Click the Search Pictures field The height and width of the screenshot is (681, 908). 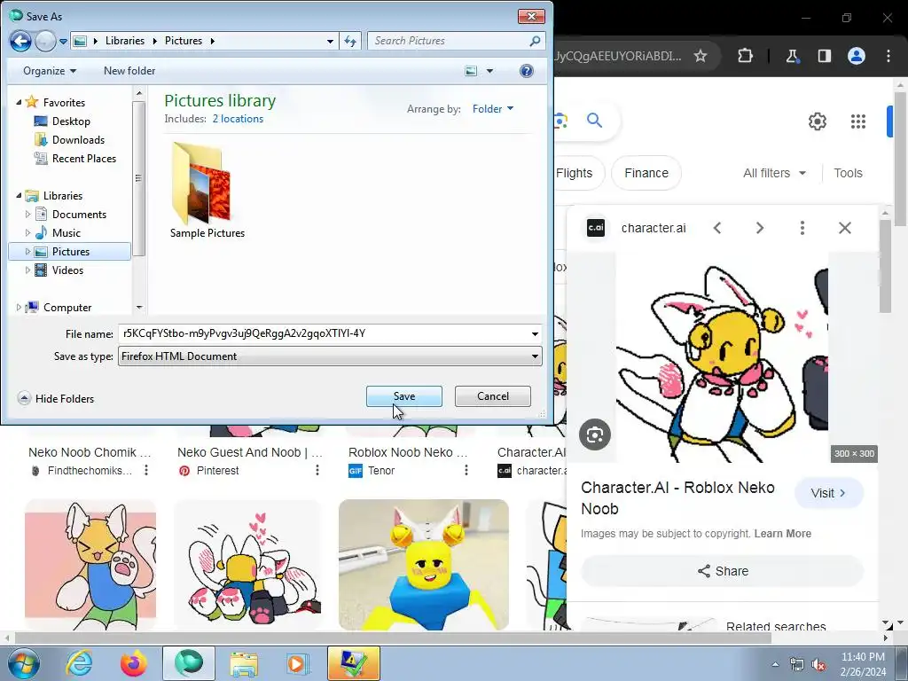[x=457, y=41]
